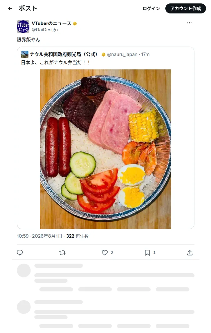The image size is (211, 333).
Task: Like the post with the heart icon
Action: pyautogui.click(x=105, y=253)
